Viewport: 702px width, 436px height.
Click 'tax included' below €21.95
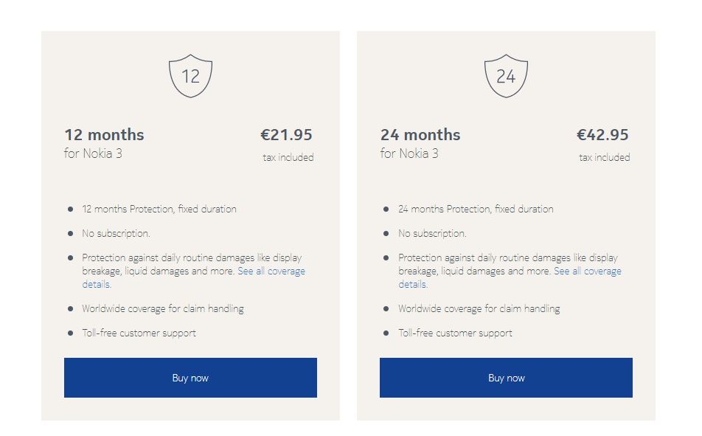pyautogui.click(x=288, y=157)
